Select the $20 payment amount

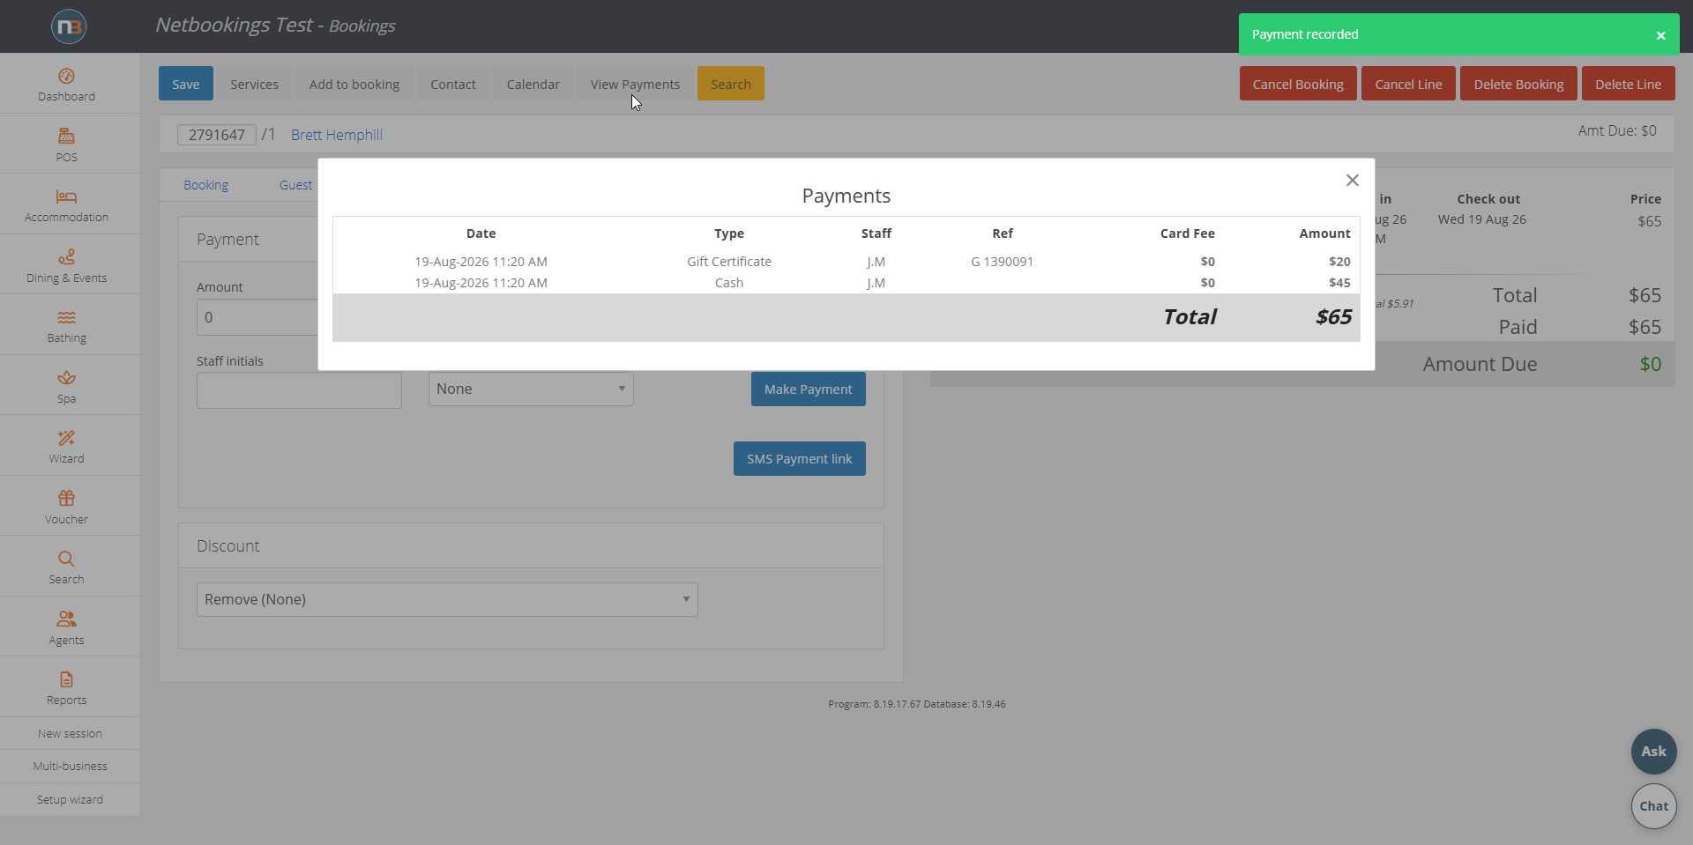1339,262
